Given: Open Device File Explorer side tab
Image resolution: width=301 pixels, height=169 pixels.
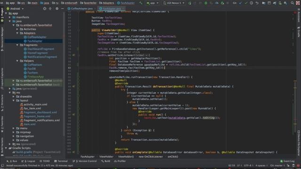Looking at the screenshot, I should tap(299, 143).
